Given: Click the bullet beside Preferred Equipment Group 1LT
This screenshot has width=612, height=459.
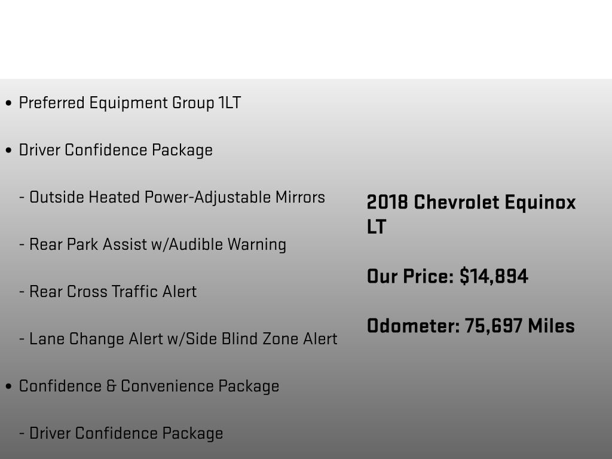Looking at the screenshot, I should click(x=8, y=103).
